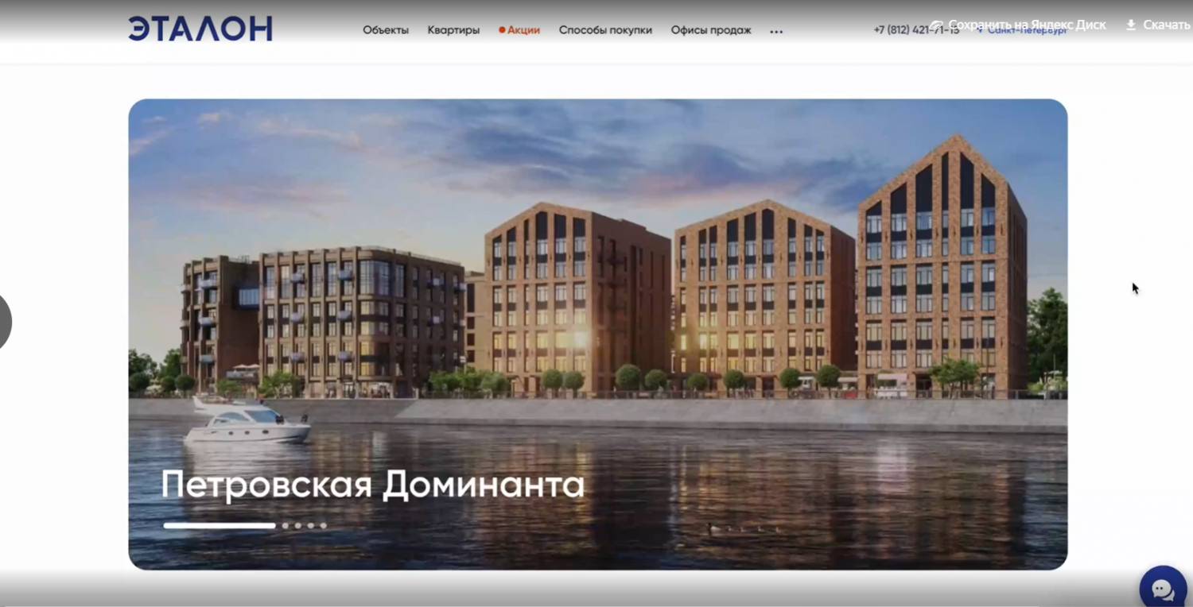Click the download arrow icon beside Скачать
1193x607 pixels.
pyautogui.click(x=1131, y=25)
